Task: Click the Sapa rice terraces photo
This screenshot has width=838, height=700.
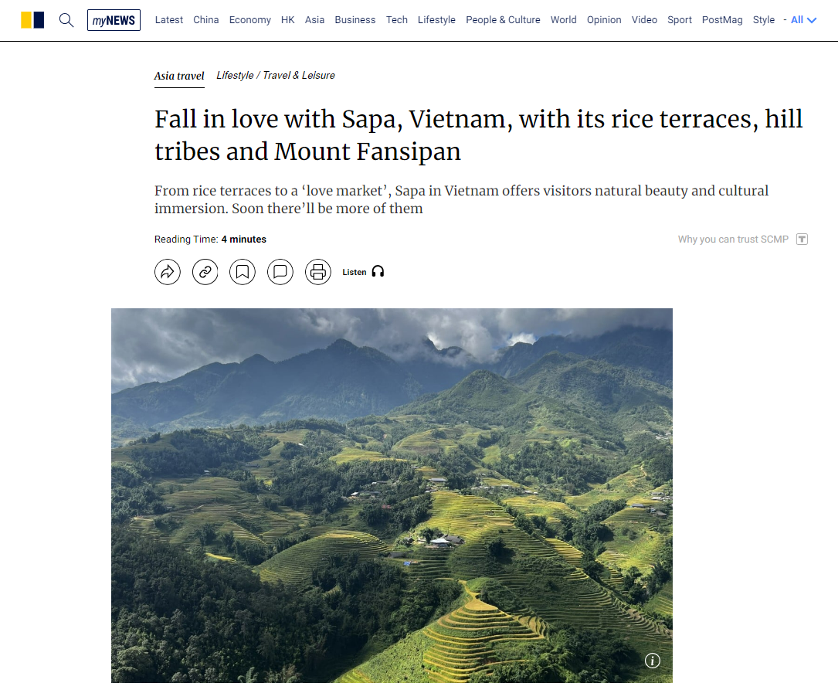Action: coord(392,494)
